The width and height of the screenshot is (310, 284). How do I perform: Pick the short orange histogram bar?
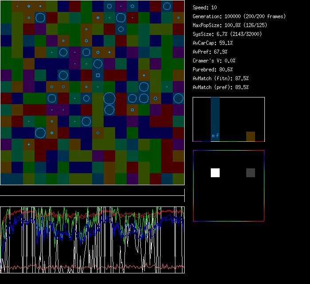251,136
